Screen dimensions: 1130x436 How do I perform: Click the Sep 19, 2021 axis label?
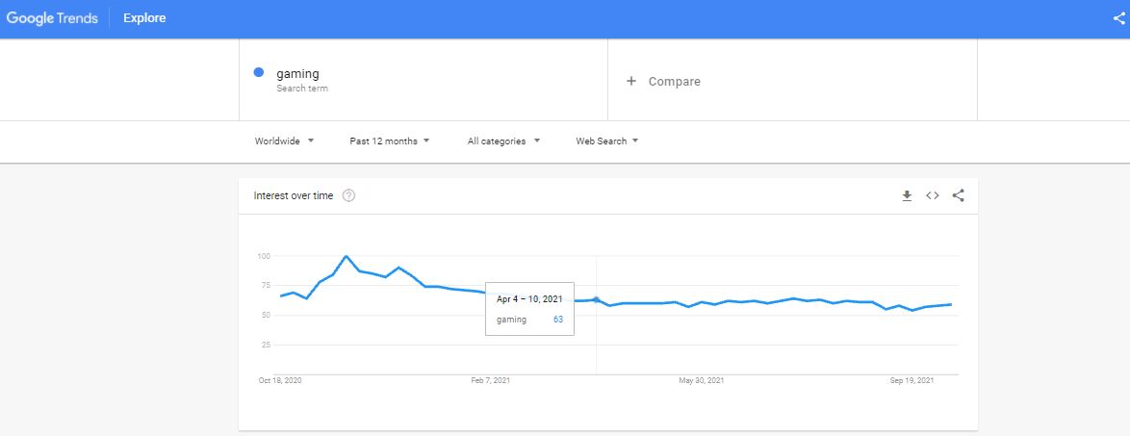coord(912,380)
